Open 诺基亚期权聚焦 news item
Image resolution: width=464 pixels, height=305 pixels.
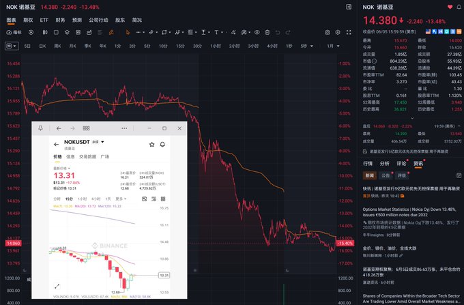click(x=411, y=272)
